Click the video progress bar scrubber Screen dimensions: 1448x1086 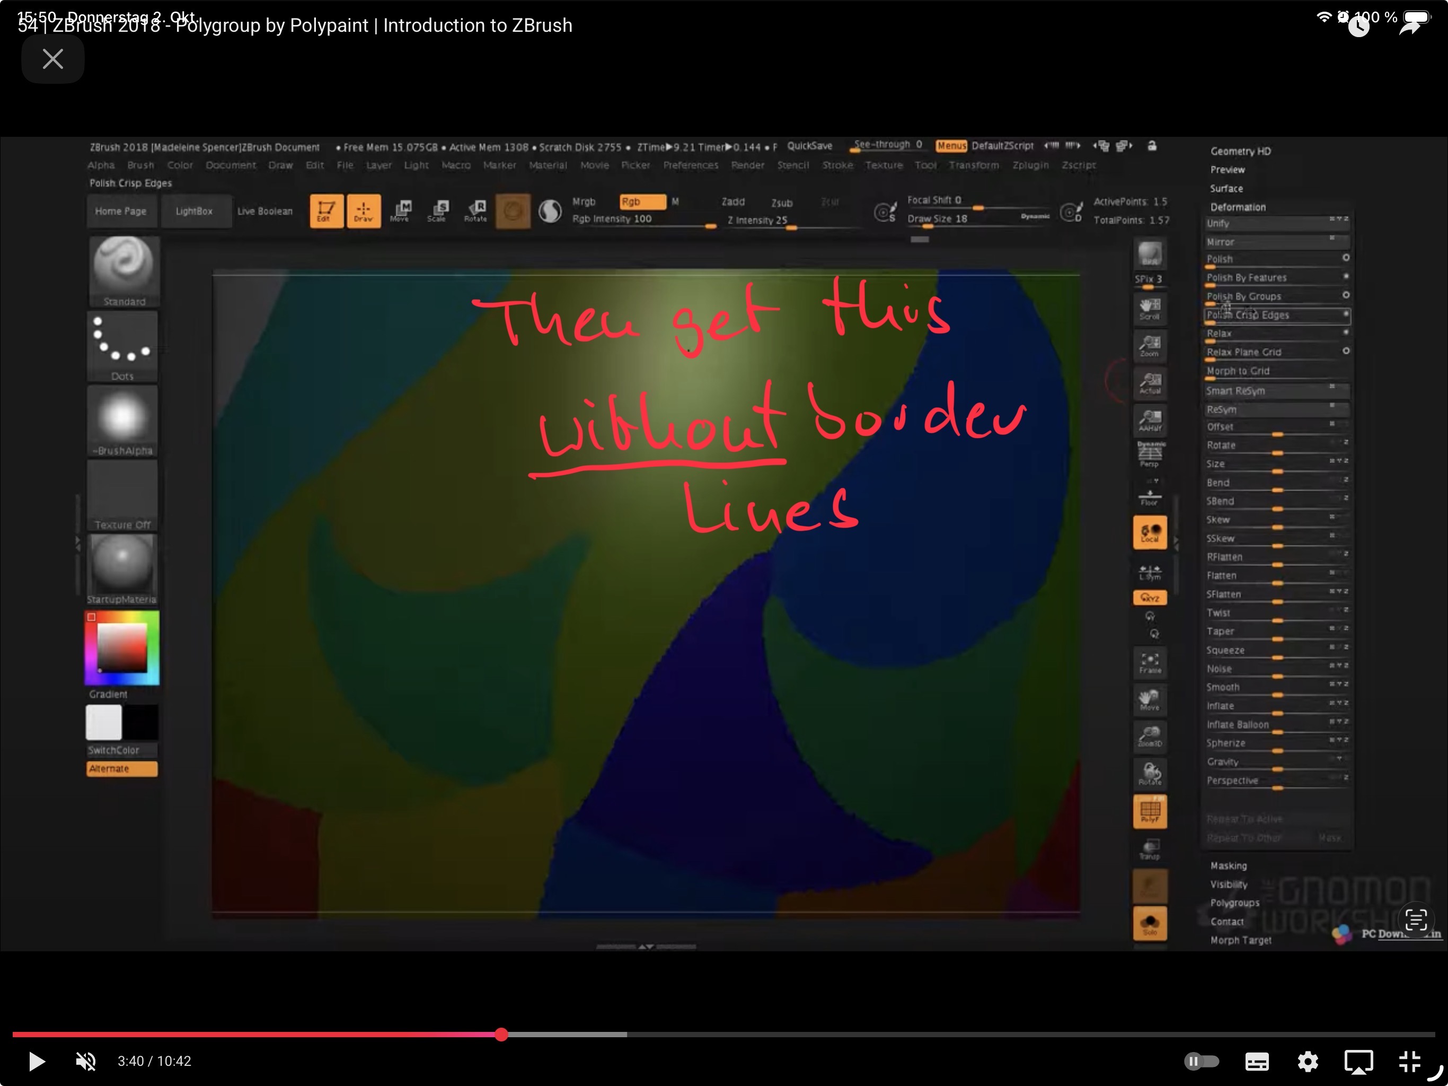pyautogui.click(x=501, y=1034)
